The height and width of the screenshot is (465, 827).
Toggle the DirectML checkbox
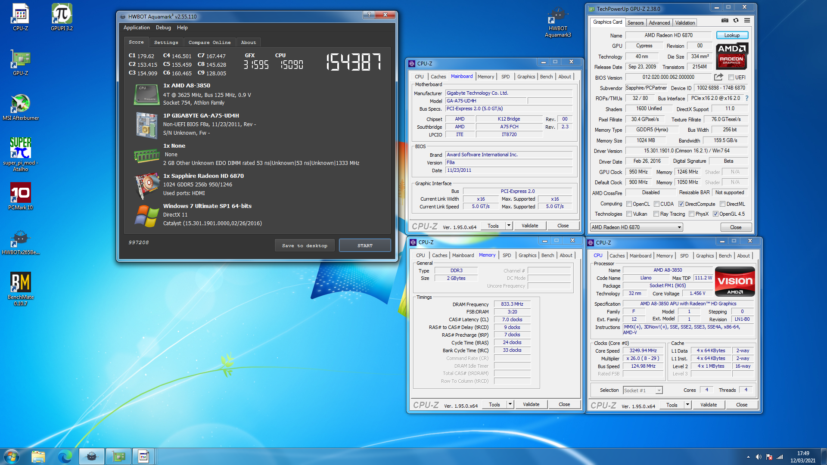tap(723, 204)
